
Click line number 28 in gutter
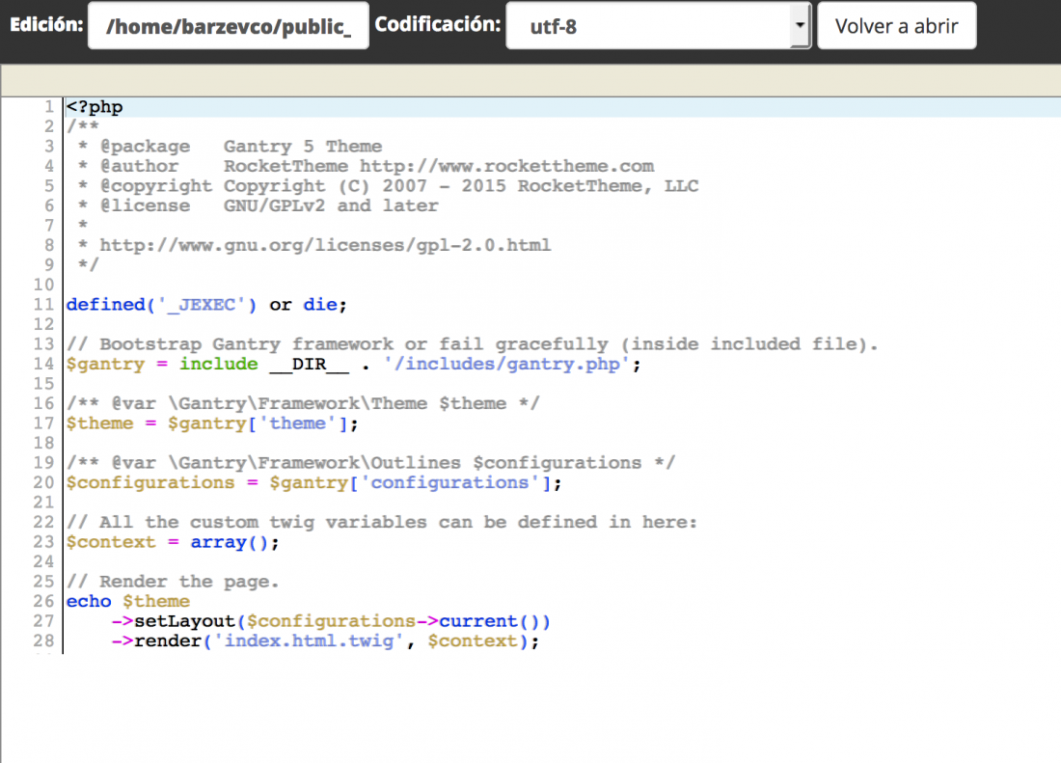(x=44, y=640)
